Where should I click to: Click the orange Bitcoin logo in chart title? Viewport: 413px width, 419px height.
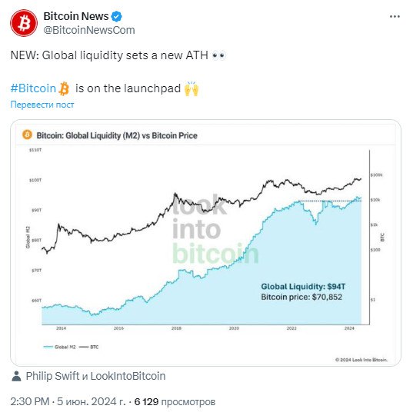27,135
